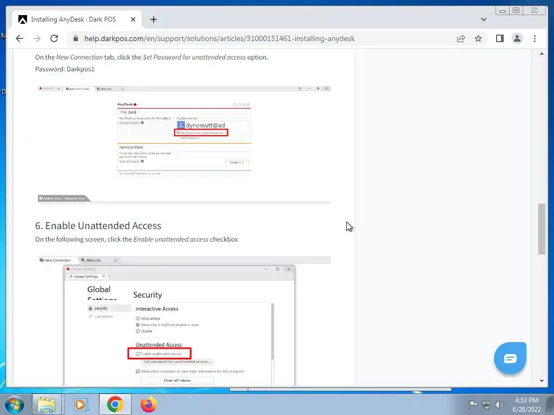Click the Show desktop button

tap(551, 404)
